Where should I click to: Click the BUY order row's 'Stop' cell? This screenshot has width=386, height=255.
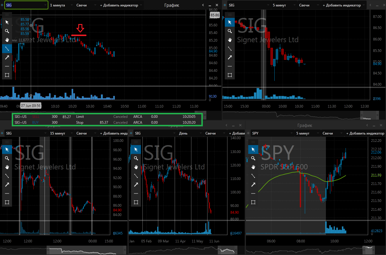coord(80,123)
